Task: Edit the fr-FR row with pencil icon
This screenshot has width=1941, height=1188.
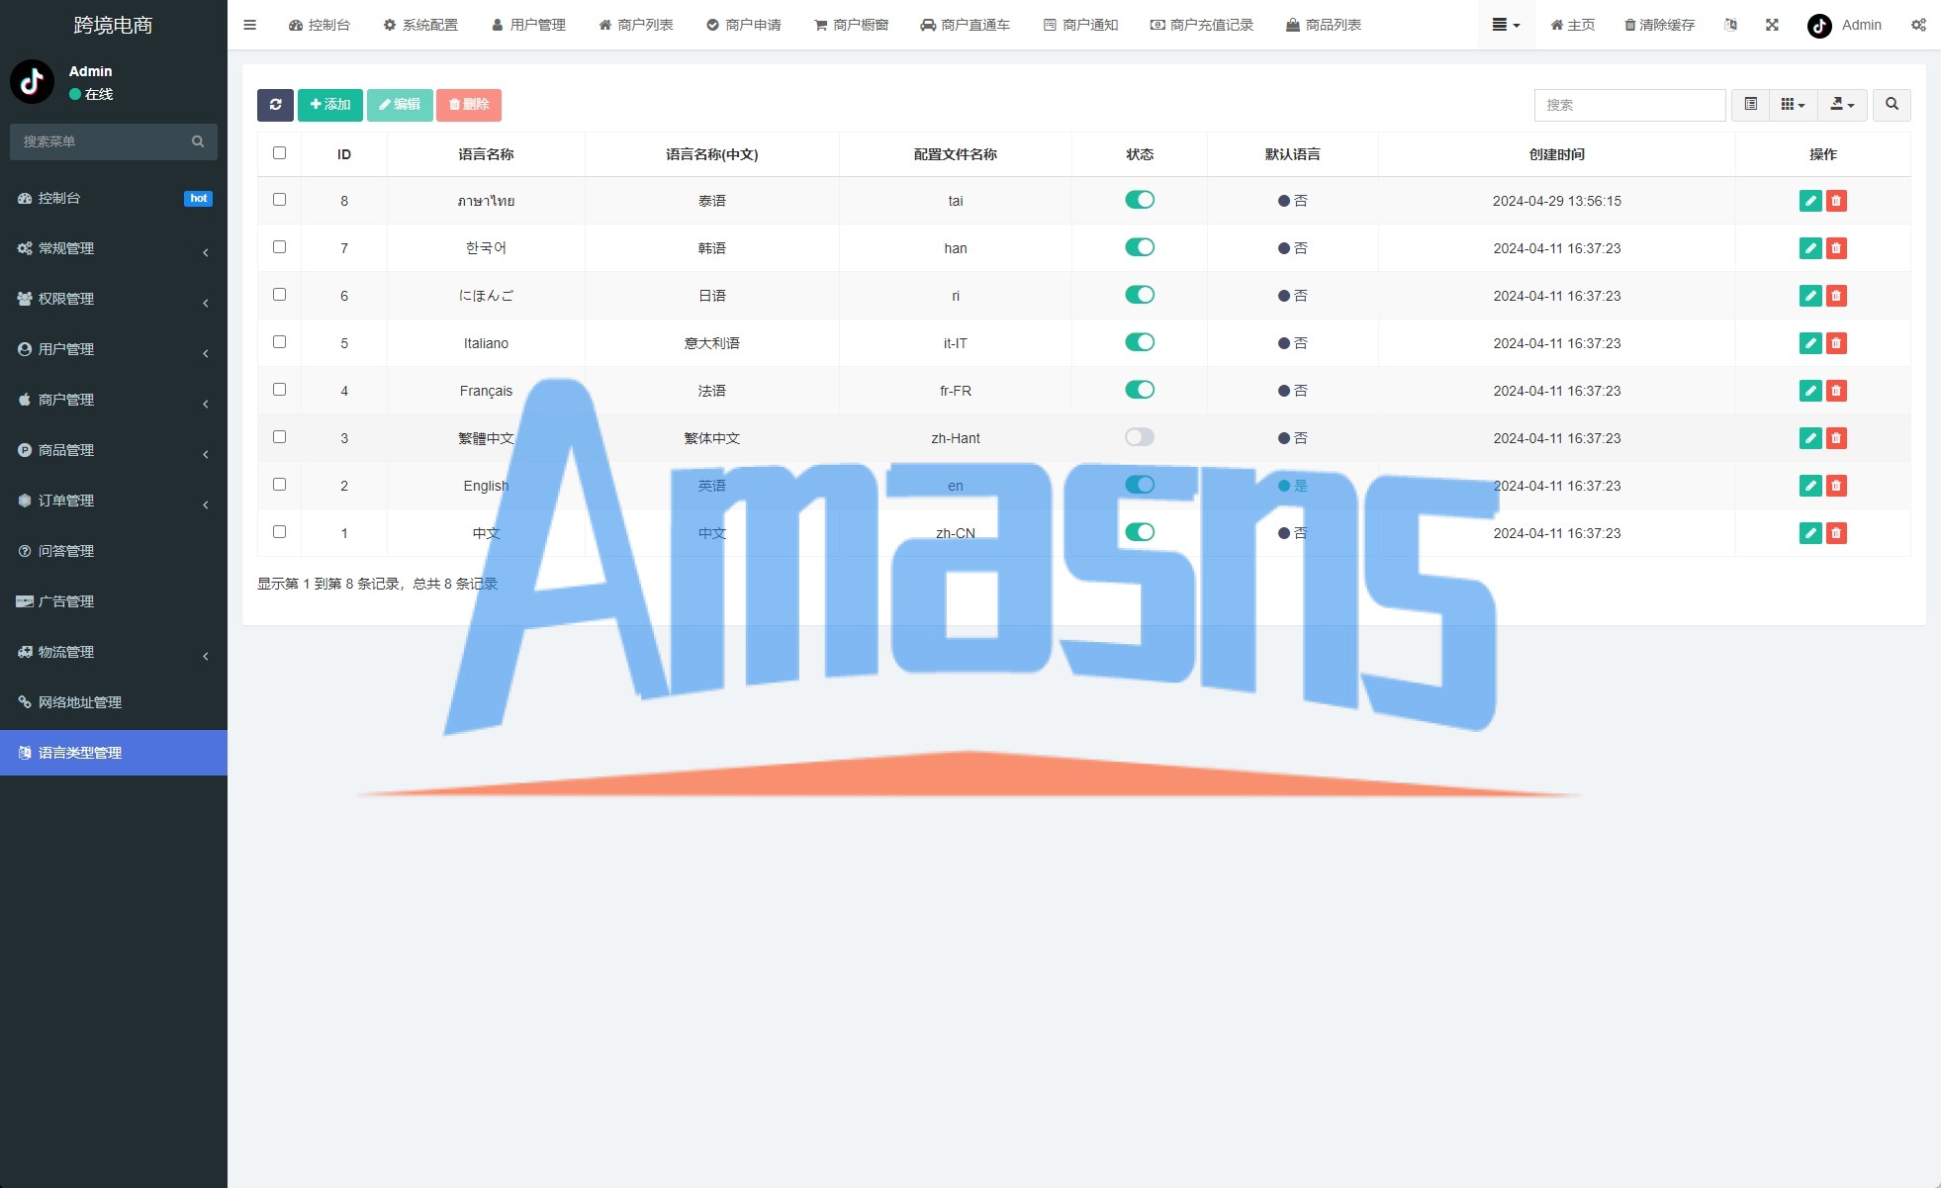Action: [x=1810, y=391]
